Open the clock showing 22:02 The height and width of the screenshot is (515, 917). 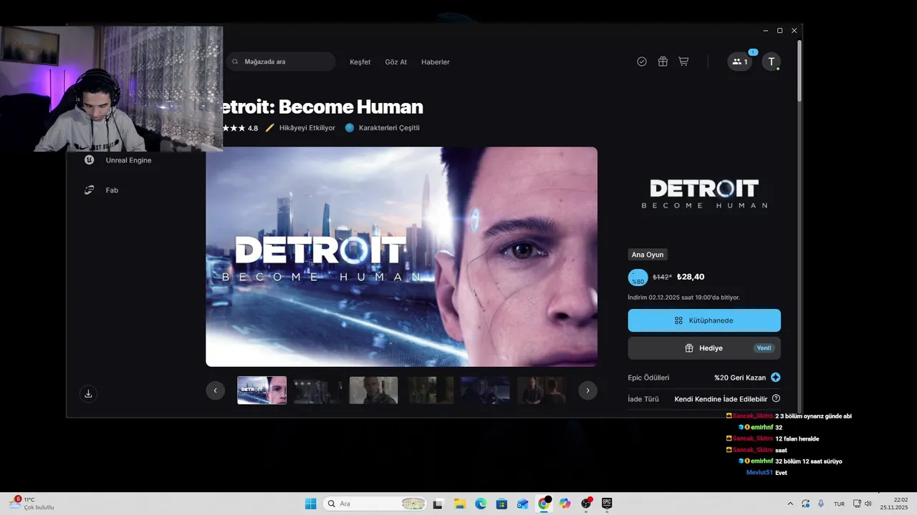tap(894, 504)
